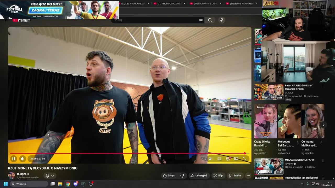335x188 pixels.
Task: Open options for Crazy Oliwka short
Action: pos(274,143)
